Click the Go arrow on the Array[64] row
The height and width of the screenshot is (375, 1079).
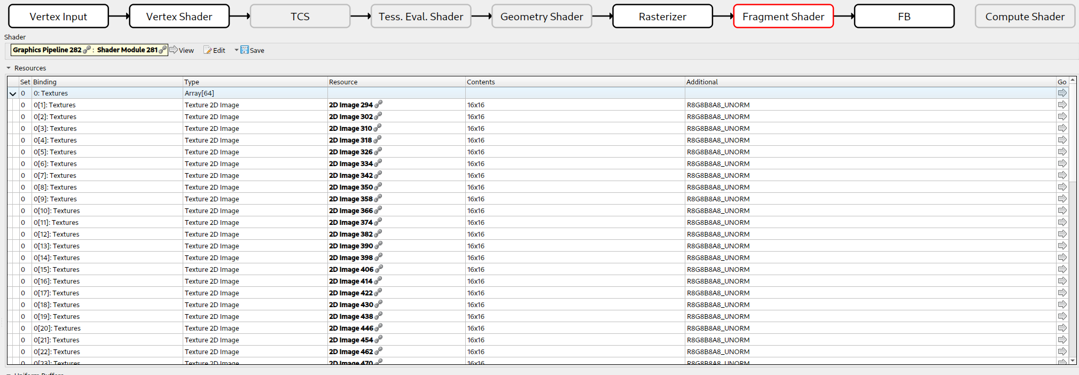1062,93
